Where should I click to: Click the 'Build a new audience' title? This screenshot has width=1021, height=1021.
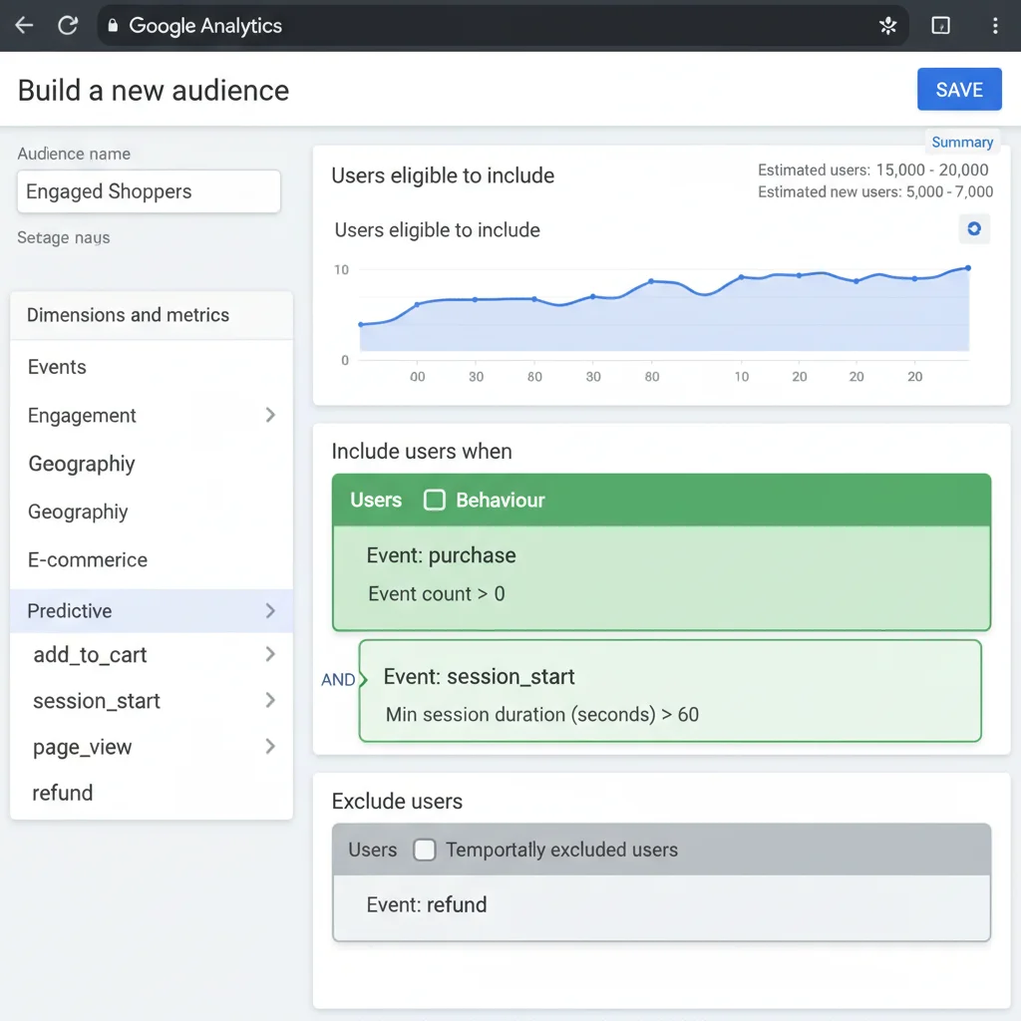pos(153,91)
